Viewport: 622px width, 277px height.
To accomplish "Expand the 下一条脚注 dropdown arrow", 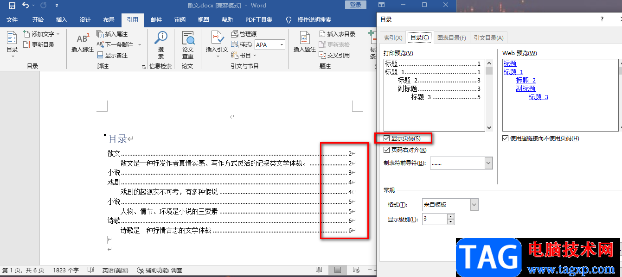I will 139,45.
